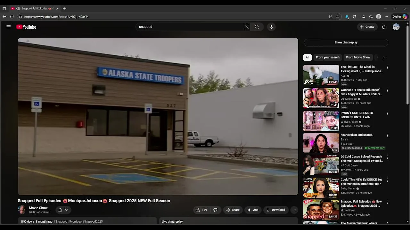Download the video
Screen dimensions: 410x230
(275, 210)
